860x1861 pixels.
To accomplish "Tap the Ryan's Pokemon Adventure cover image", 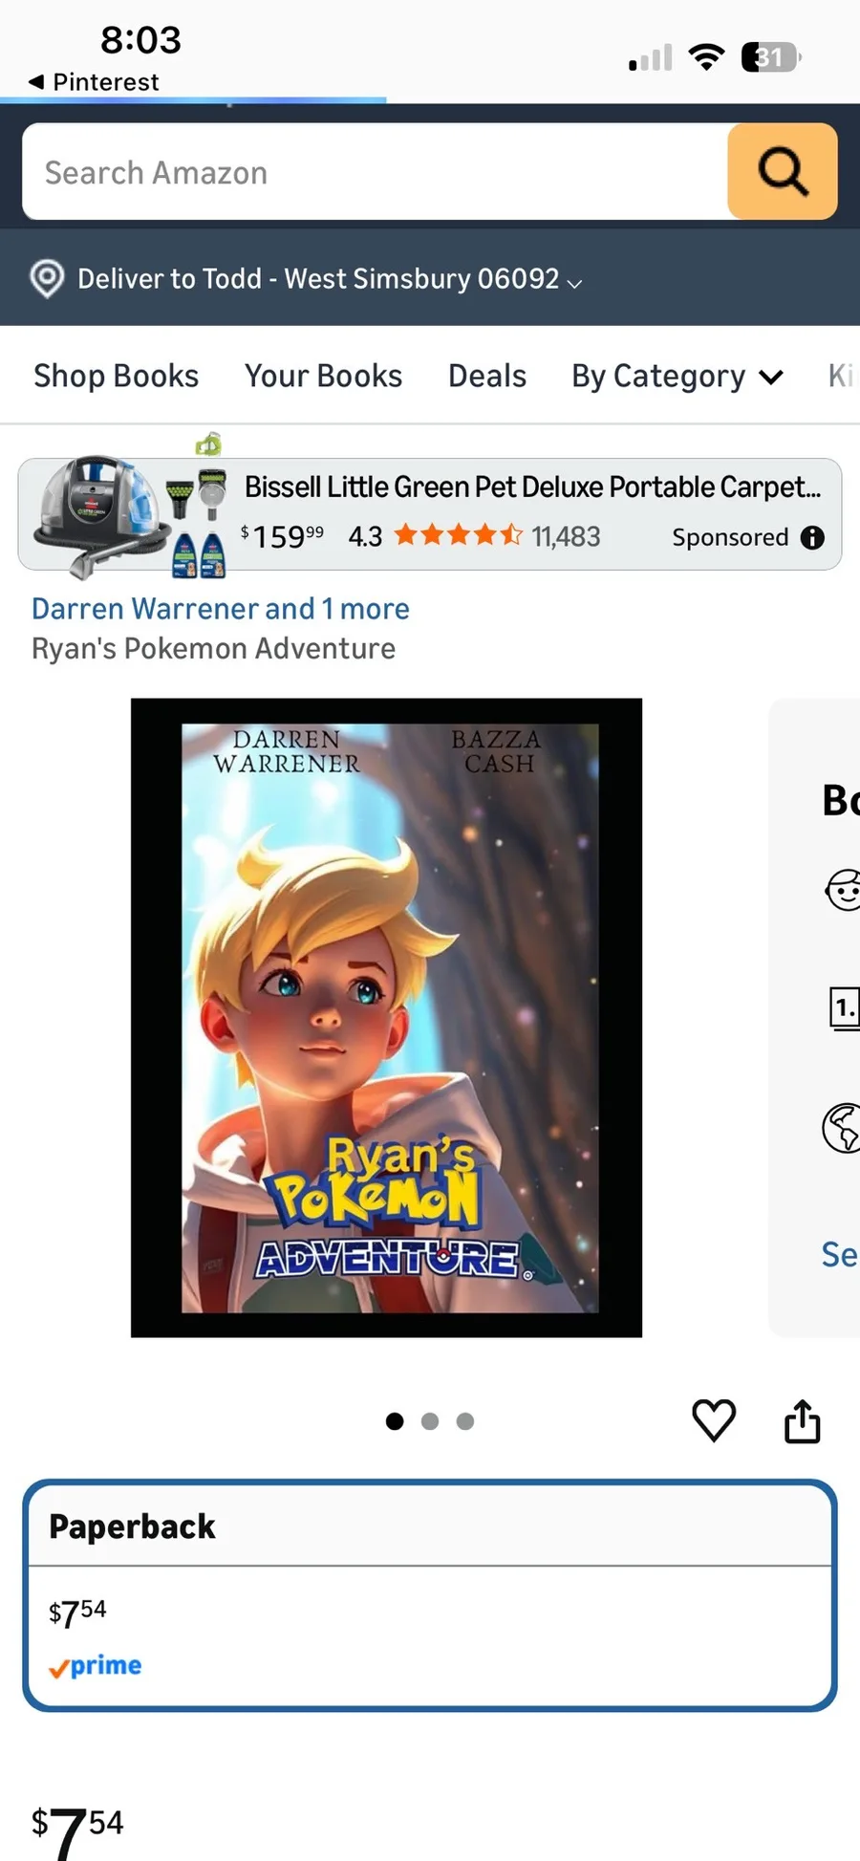I will click(x=387, y=1017).
